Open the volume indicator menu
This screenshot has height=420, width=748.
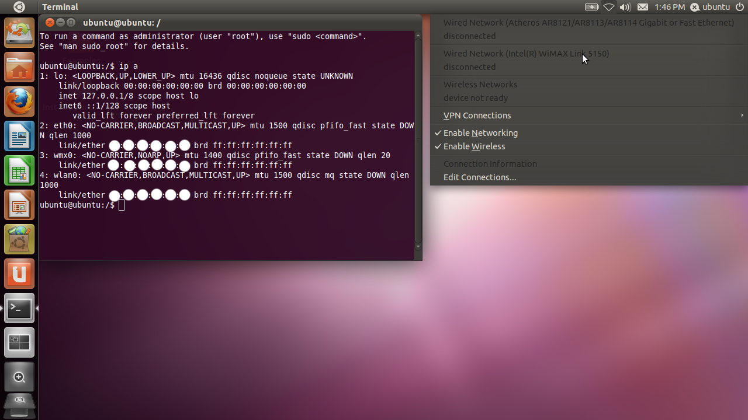coord(625,7)
